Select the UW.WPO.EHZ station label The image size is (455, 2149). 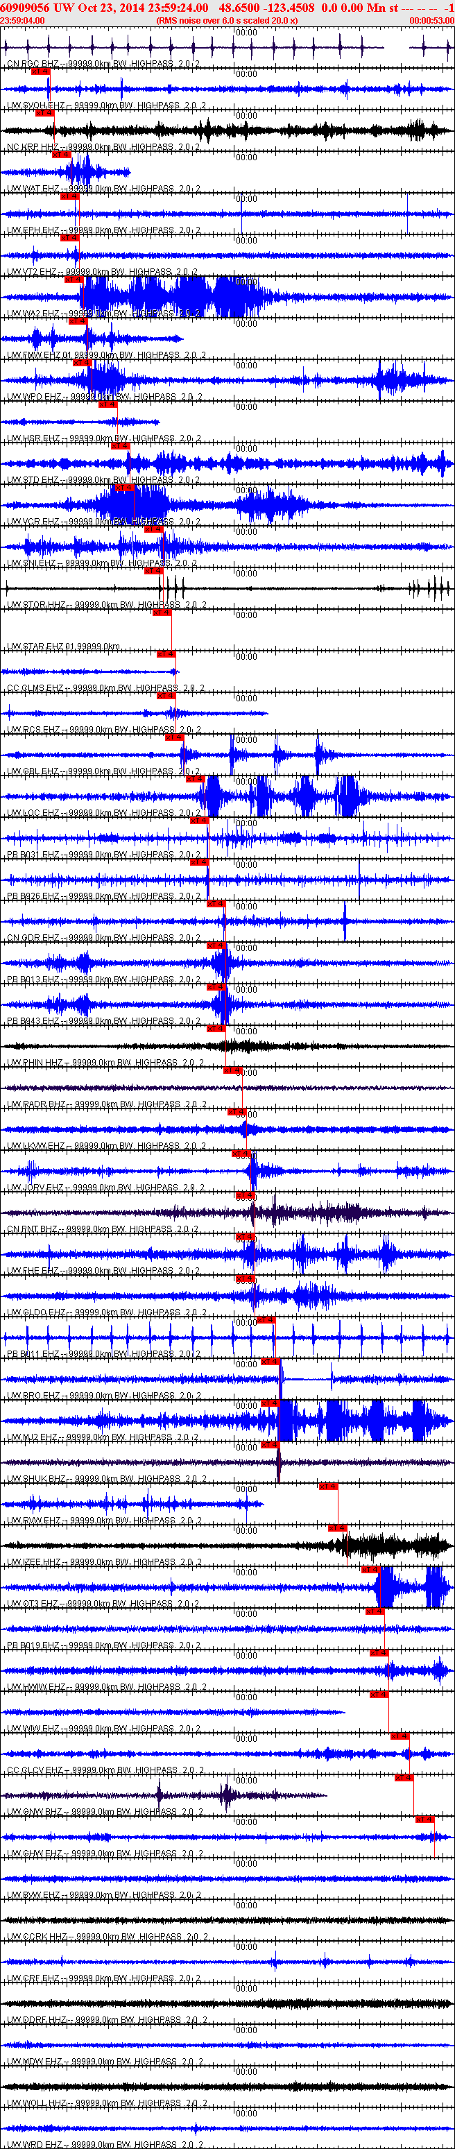(x=104, y=397)
